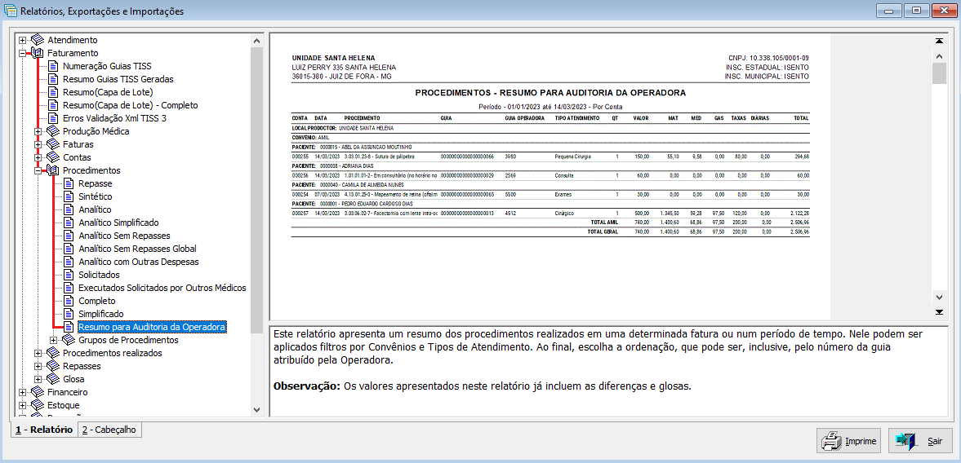The width and height of the screenshot is (961, 463).
Task: Click the Solicitados report document icon
Action: pyautogui.click(x=69, y=275)
